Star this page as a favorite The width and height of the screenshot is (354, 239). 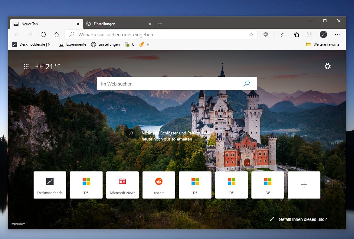pyautogui.click(x=251, y=35)
